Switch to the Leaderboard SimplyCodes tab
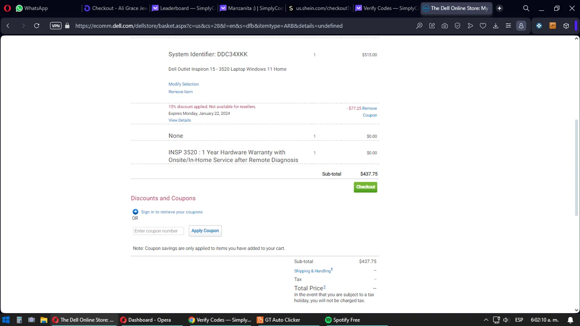The image size is (580, 326). coord(184,8)
